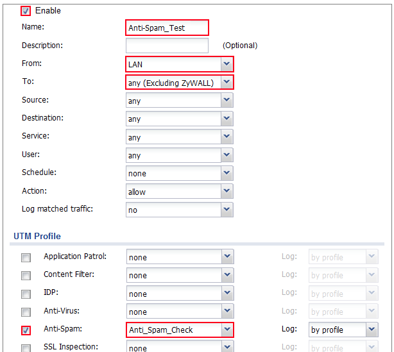Click the Name field containing Anti-Spam_Test
Viewport: 394px width, 352px height.
(x=167, y=28)
